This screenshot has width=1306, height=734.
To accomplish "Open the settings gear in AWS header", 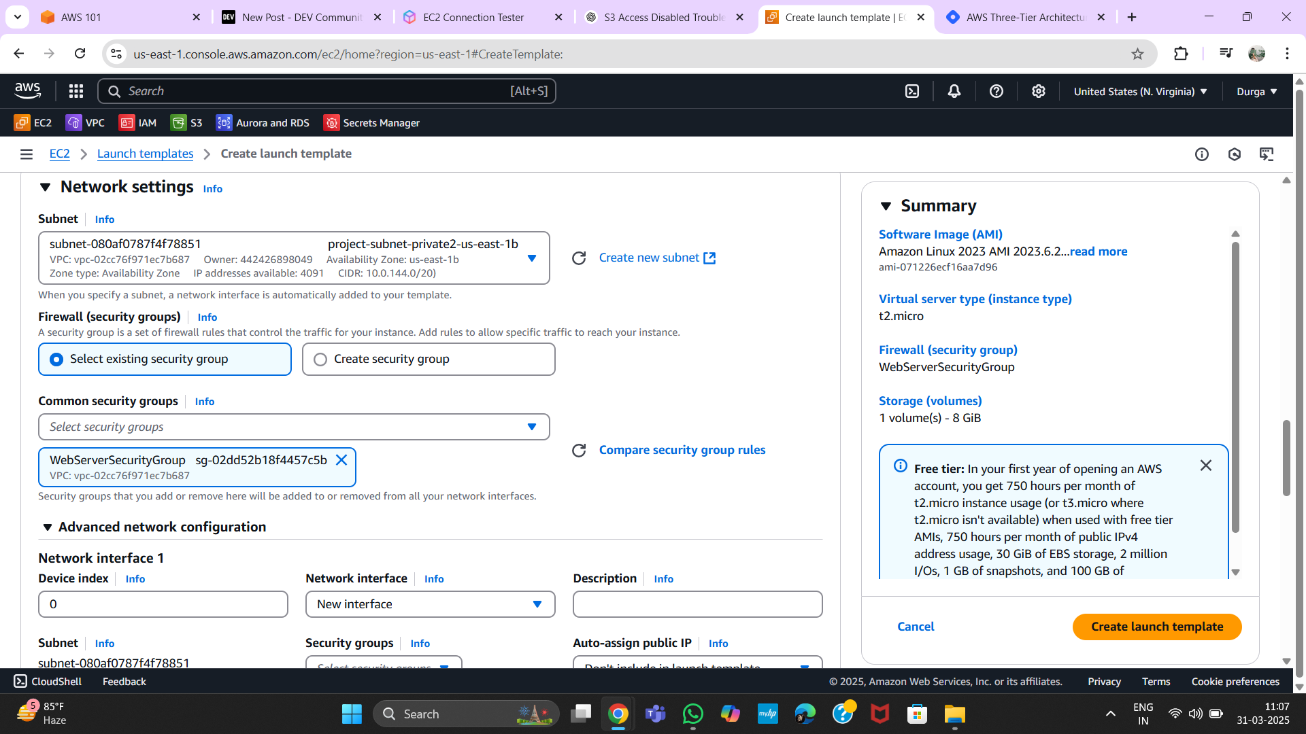I will coord(1039,91).
